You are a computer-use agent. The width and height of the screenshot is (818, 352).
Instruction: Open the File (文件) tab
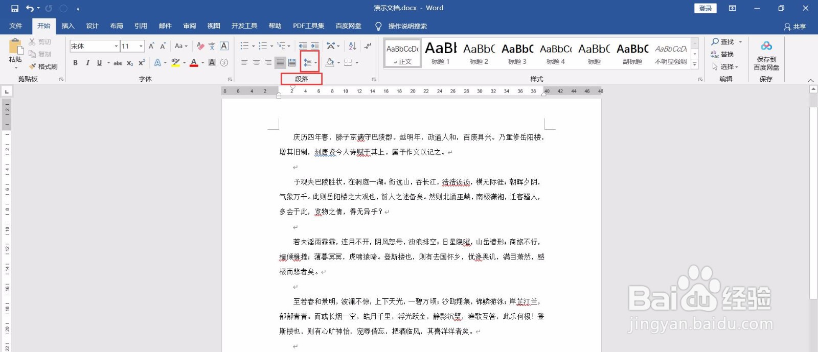point(16,26)
